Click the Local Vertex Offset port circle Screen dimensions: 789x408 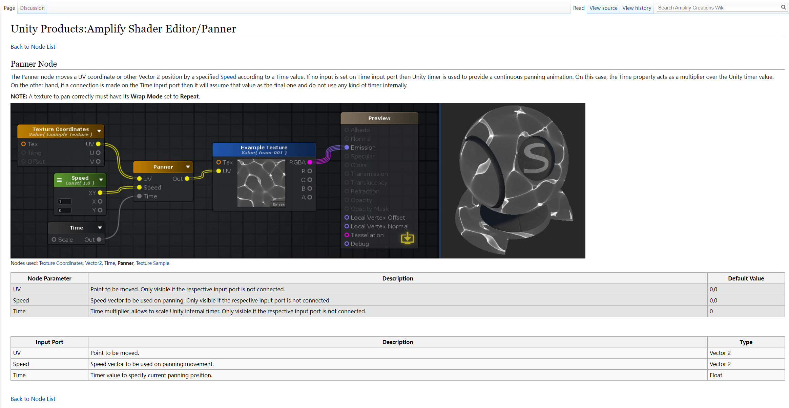pos(347,218)
